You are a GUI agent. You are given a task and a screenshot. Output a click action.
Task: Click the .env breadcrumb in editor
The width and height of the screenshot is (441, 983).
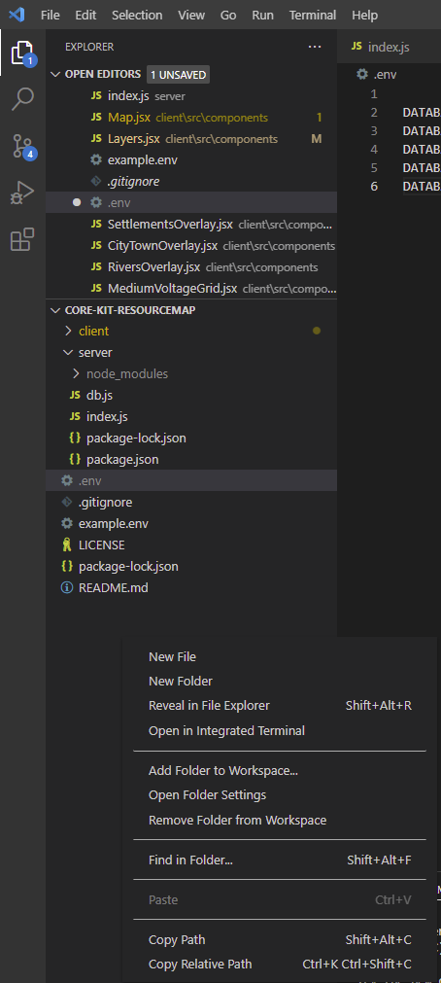click(377, 74)
